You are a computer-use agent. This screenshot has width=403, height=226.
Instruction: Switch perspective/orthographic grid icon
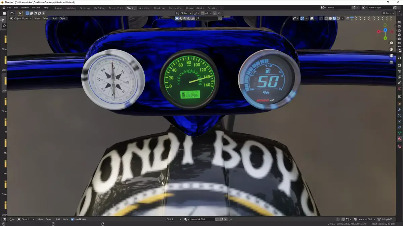coord(391,62)
